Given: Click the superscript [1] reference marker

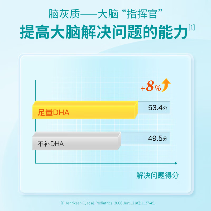Looking at the screenshot, I should (x=192, y=27).
